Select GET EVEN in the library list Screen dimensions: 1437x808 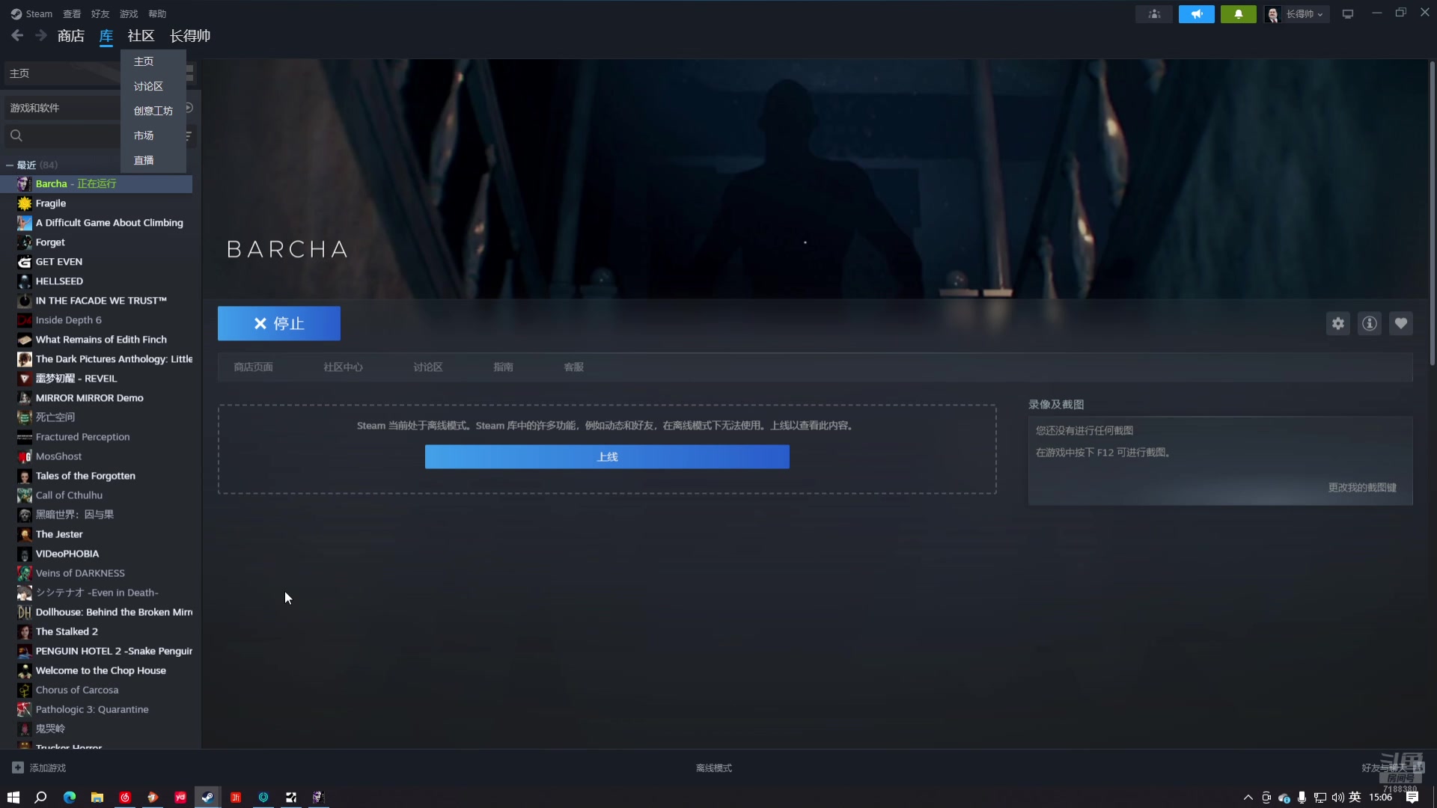97,262
